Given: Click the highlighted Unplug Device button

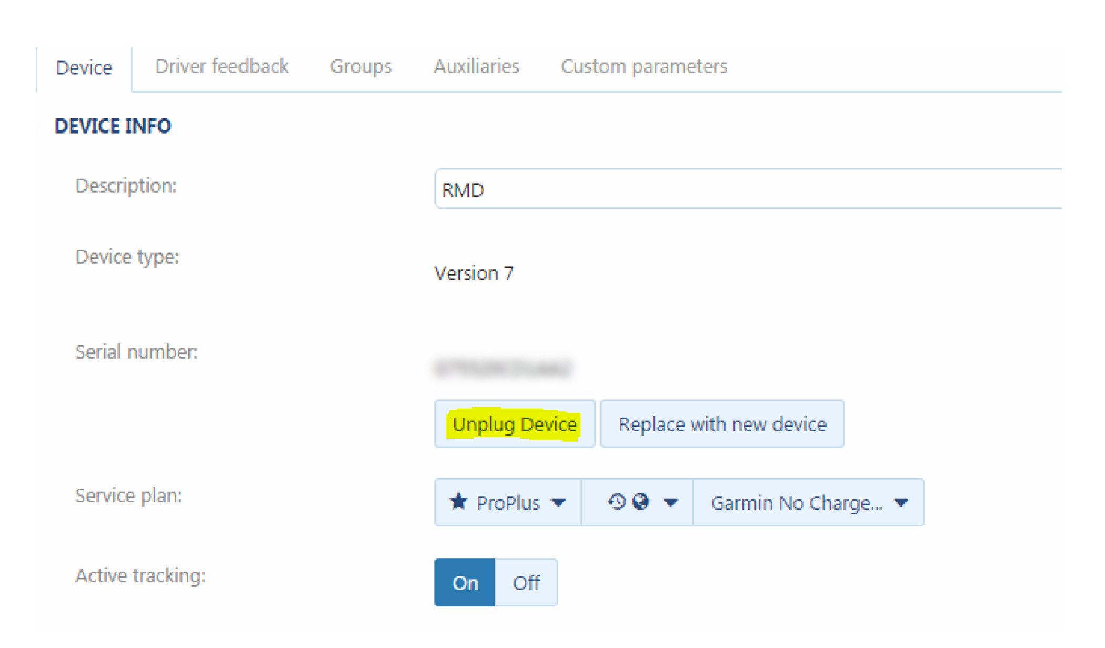Looking at the screenshot, I should click(514, 424).
